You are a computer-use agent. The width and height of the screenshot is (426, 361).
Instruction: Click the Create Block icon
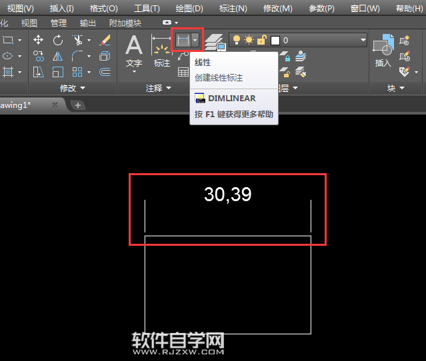coord(405,40)
